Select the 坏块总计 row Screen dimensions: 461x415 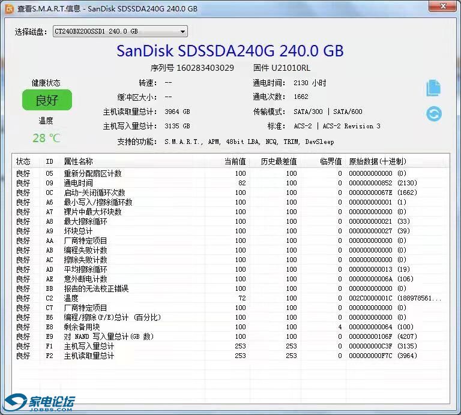click(x=230, y=231)
